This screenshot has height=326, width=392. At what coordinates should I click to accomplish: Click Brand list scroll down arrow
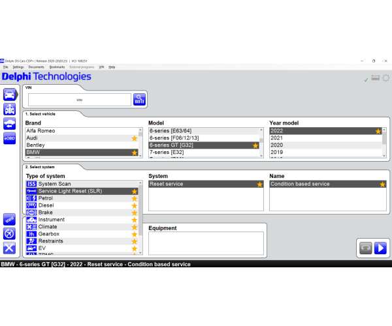[x=140, y=156]
